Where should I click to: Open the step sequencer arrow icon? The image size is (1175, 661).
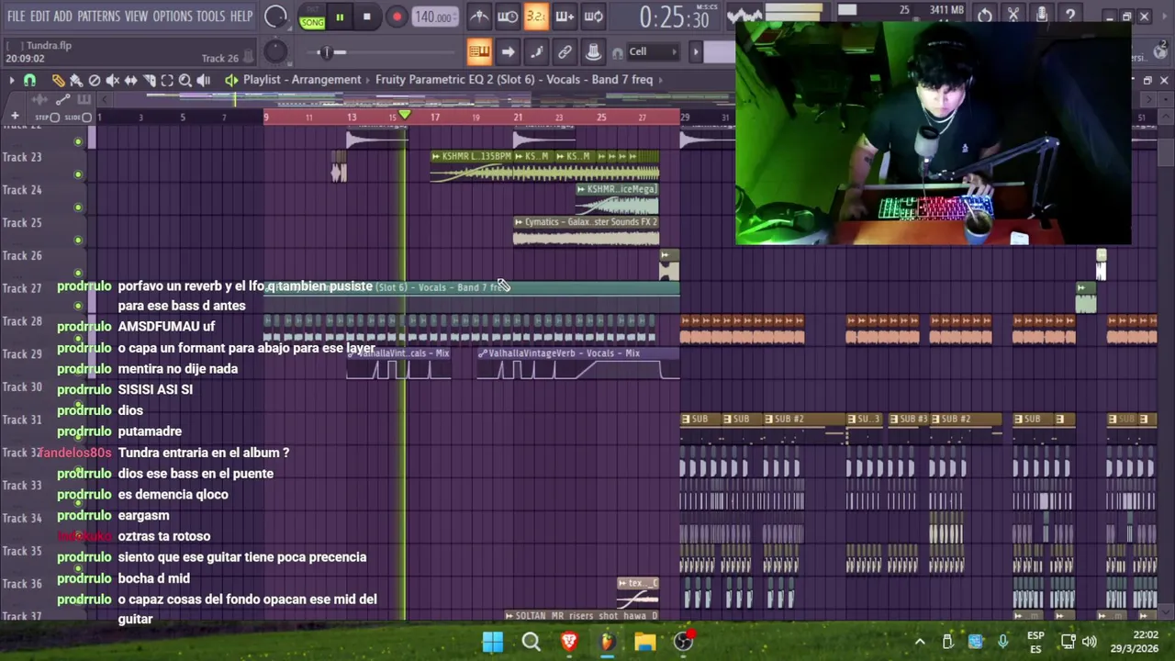(x=508, y=51)
